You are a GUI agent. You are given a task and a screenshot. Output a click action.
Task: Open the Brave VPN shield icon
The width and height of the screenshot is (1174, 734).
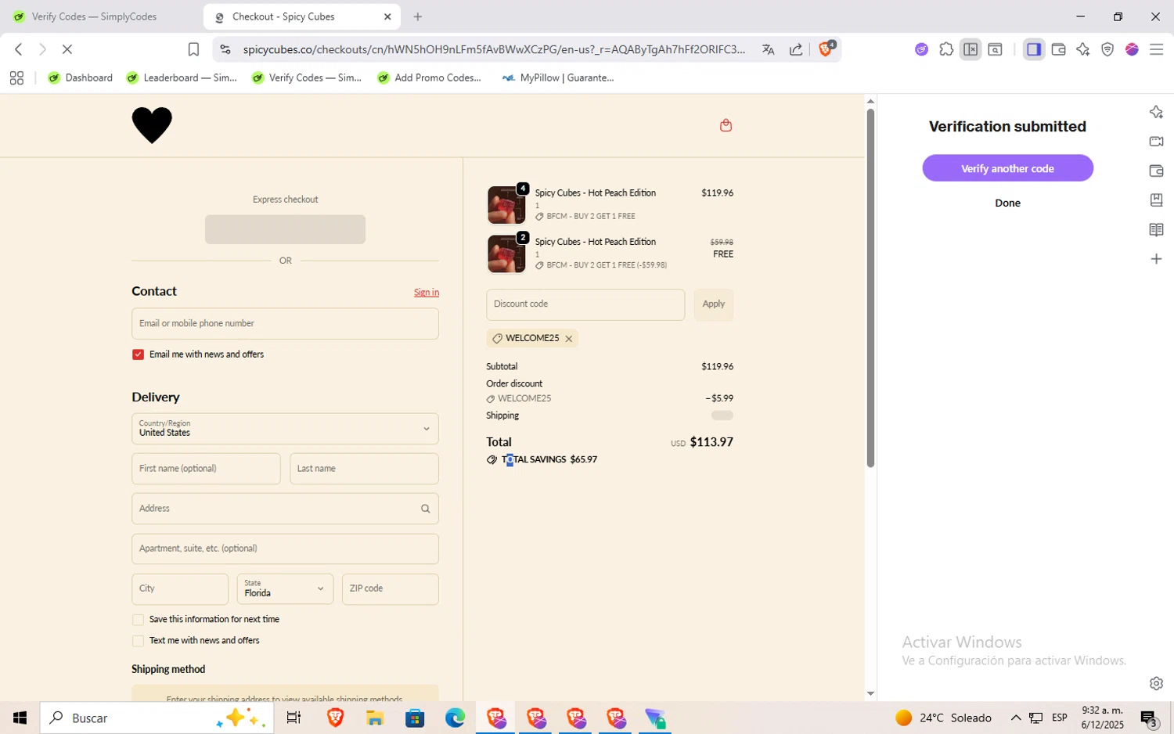1107,49
